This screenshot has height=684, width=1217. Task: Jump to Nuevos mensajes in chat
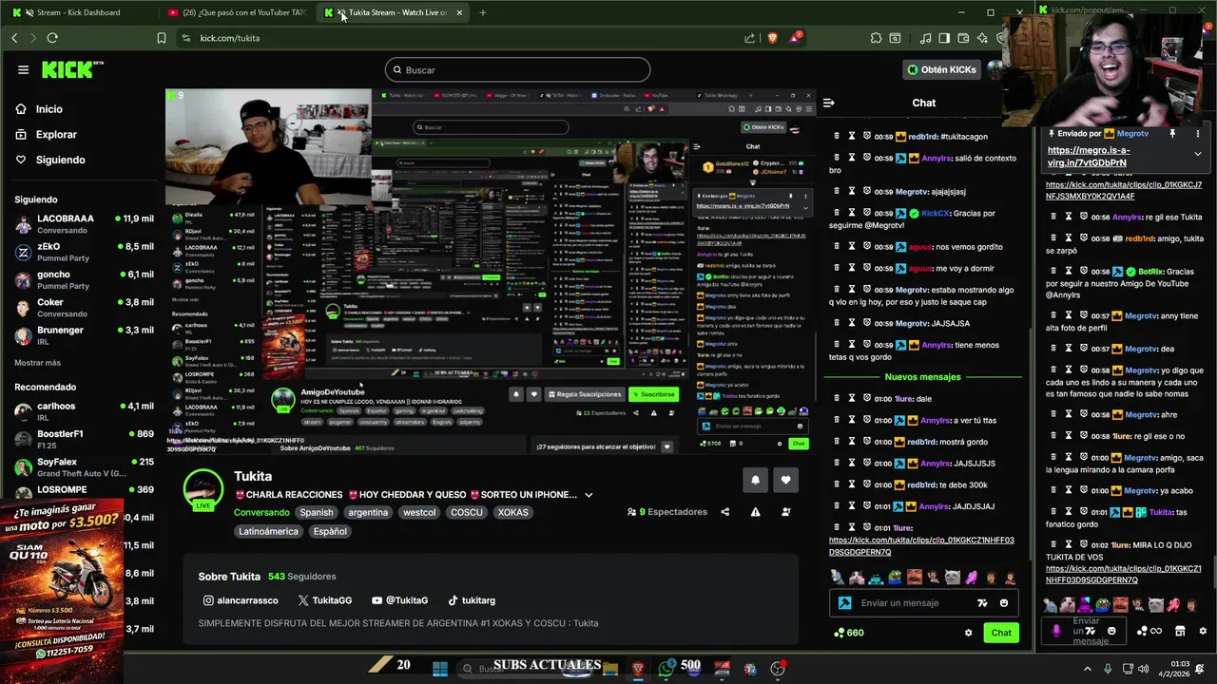[922, 377]
